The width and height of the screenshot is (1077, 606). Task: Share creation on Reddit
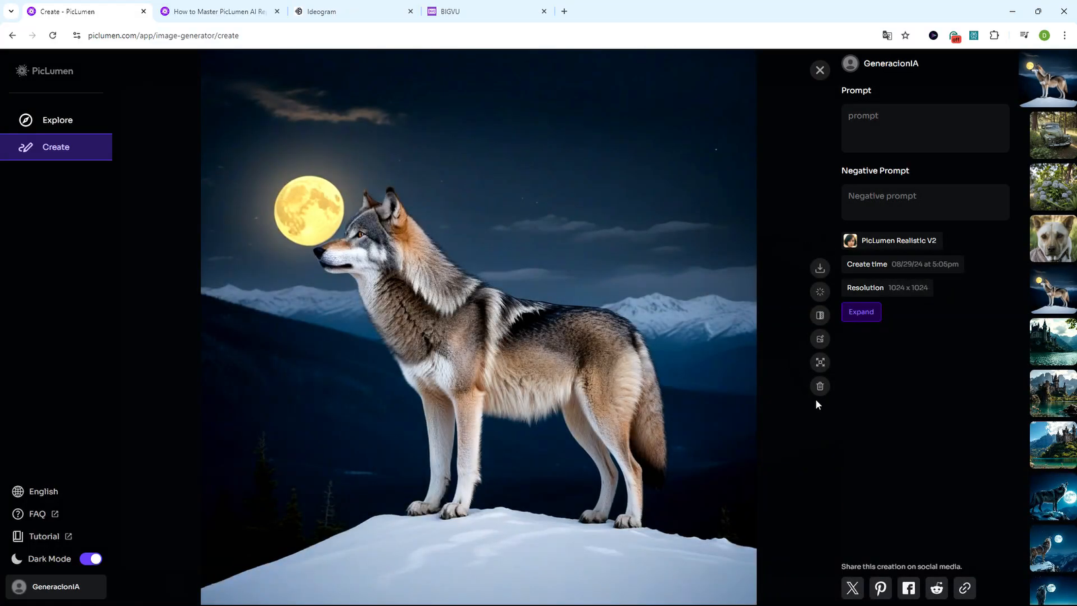tap(936, 588)
